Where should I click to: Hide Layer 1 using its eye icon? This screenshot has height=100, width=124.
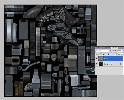coord(97,59)
